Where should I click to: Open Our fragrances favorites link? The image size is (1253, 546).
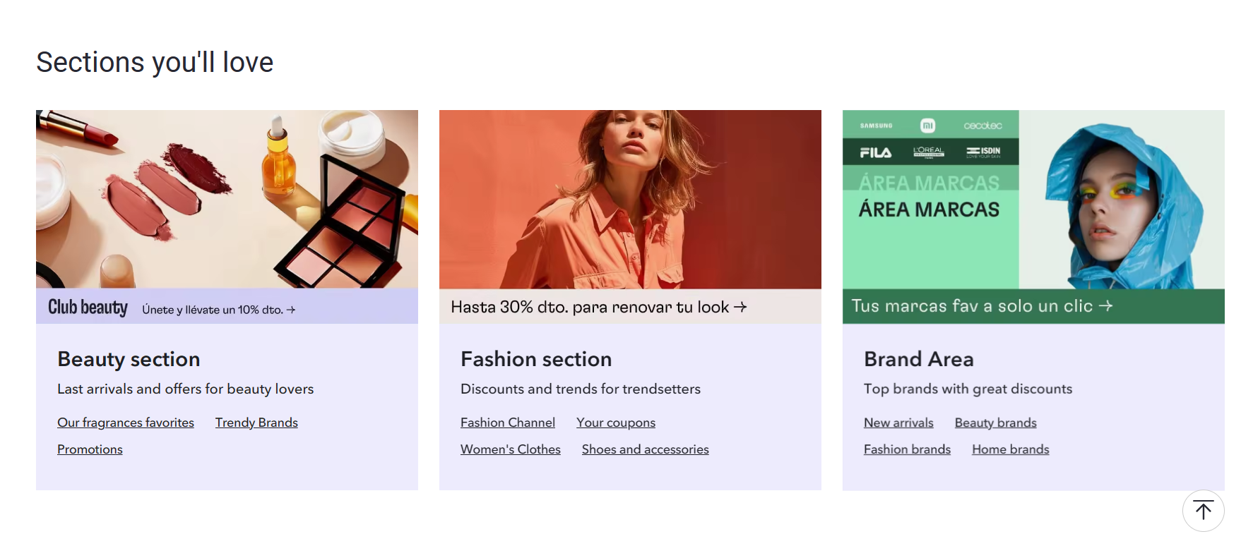[126, 423]
